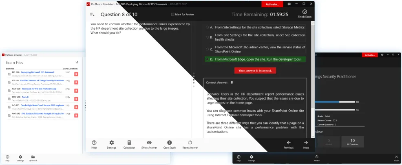The height and width of the screenshot is (165, 402).
Task: Click the 'Correct Answer: D' label
Action: 219,82
